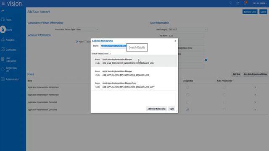The image size is (269, 151).
Task: Open the User Category dropdown
Action: pos(188,29)
